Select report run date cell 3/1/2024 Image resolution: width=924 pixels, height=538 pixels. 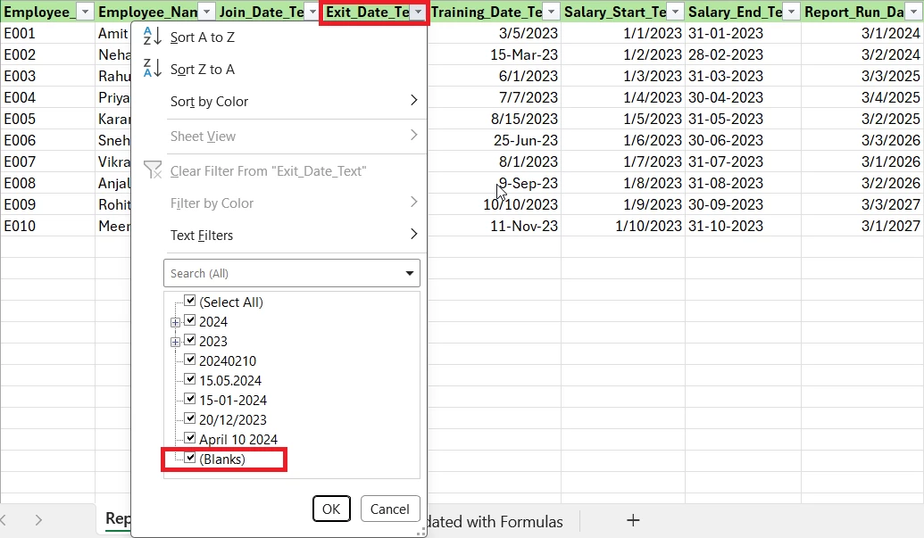(x=862, y=34)
